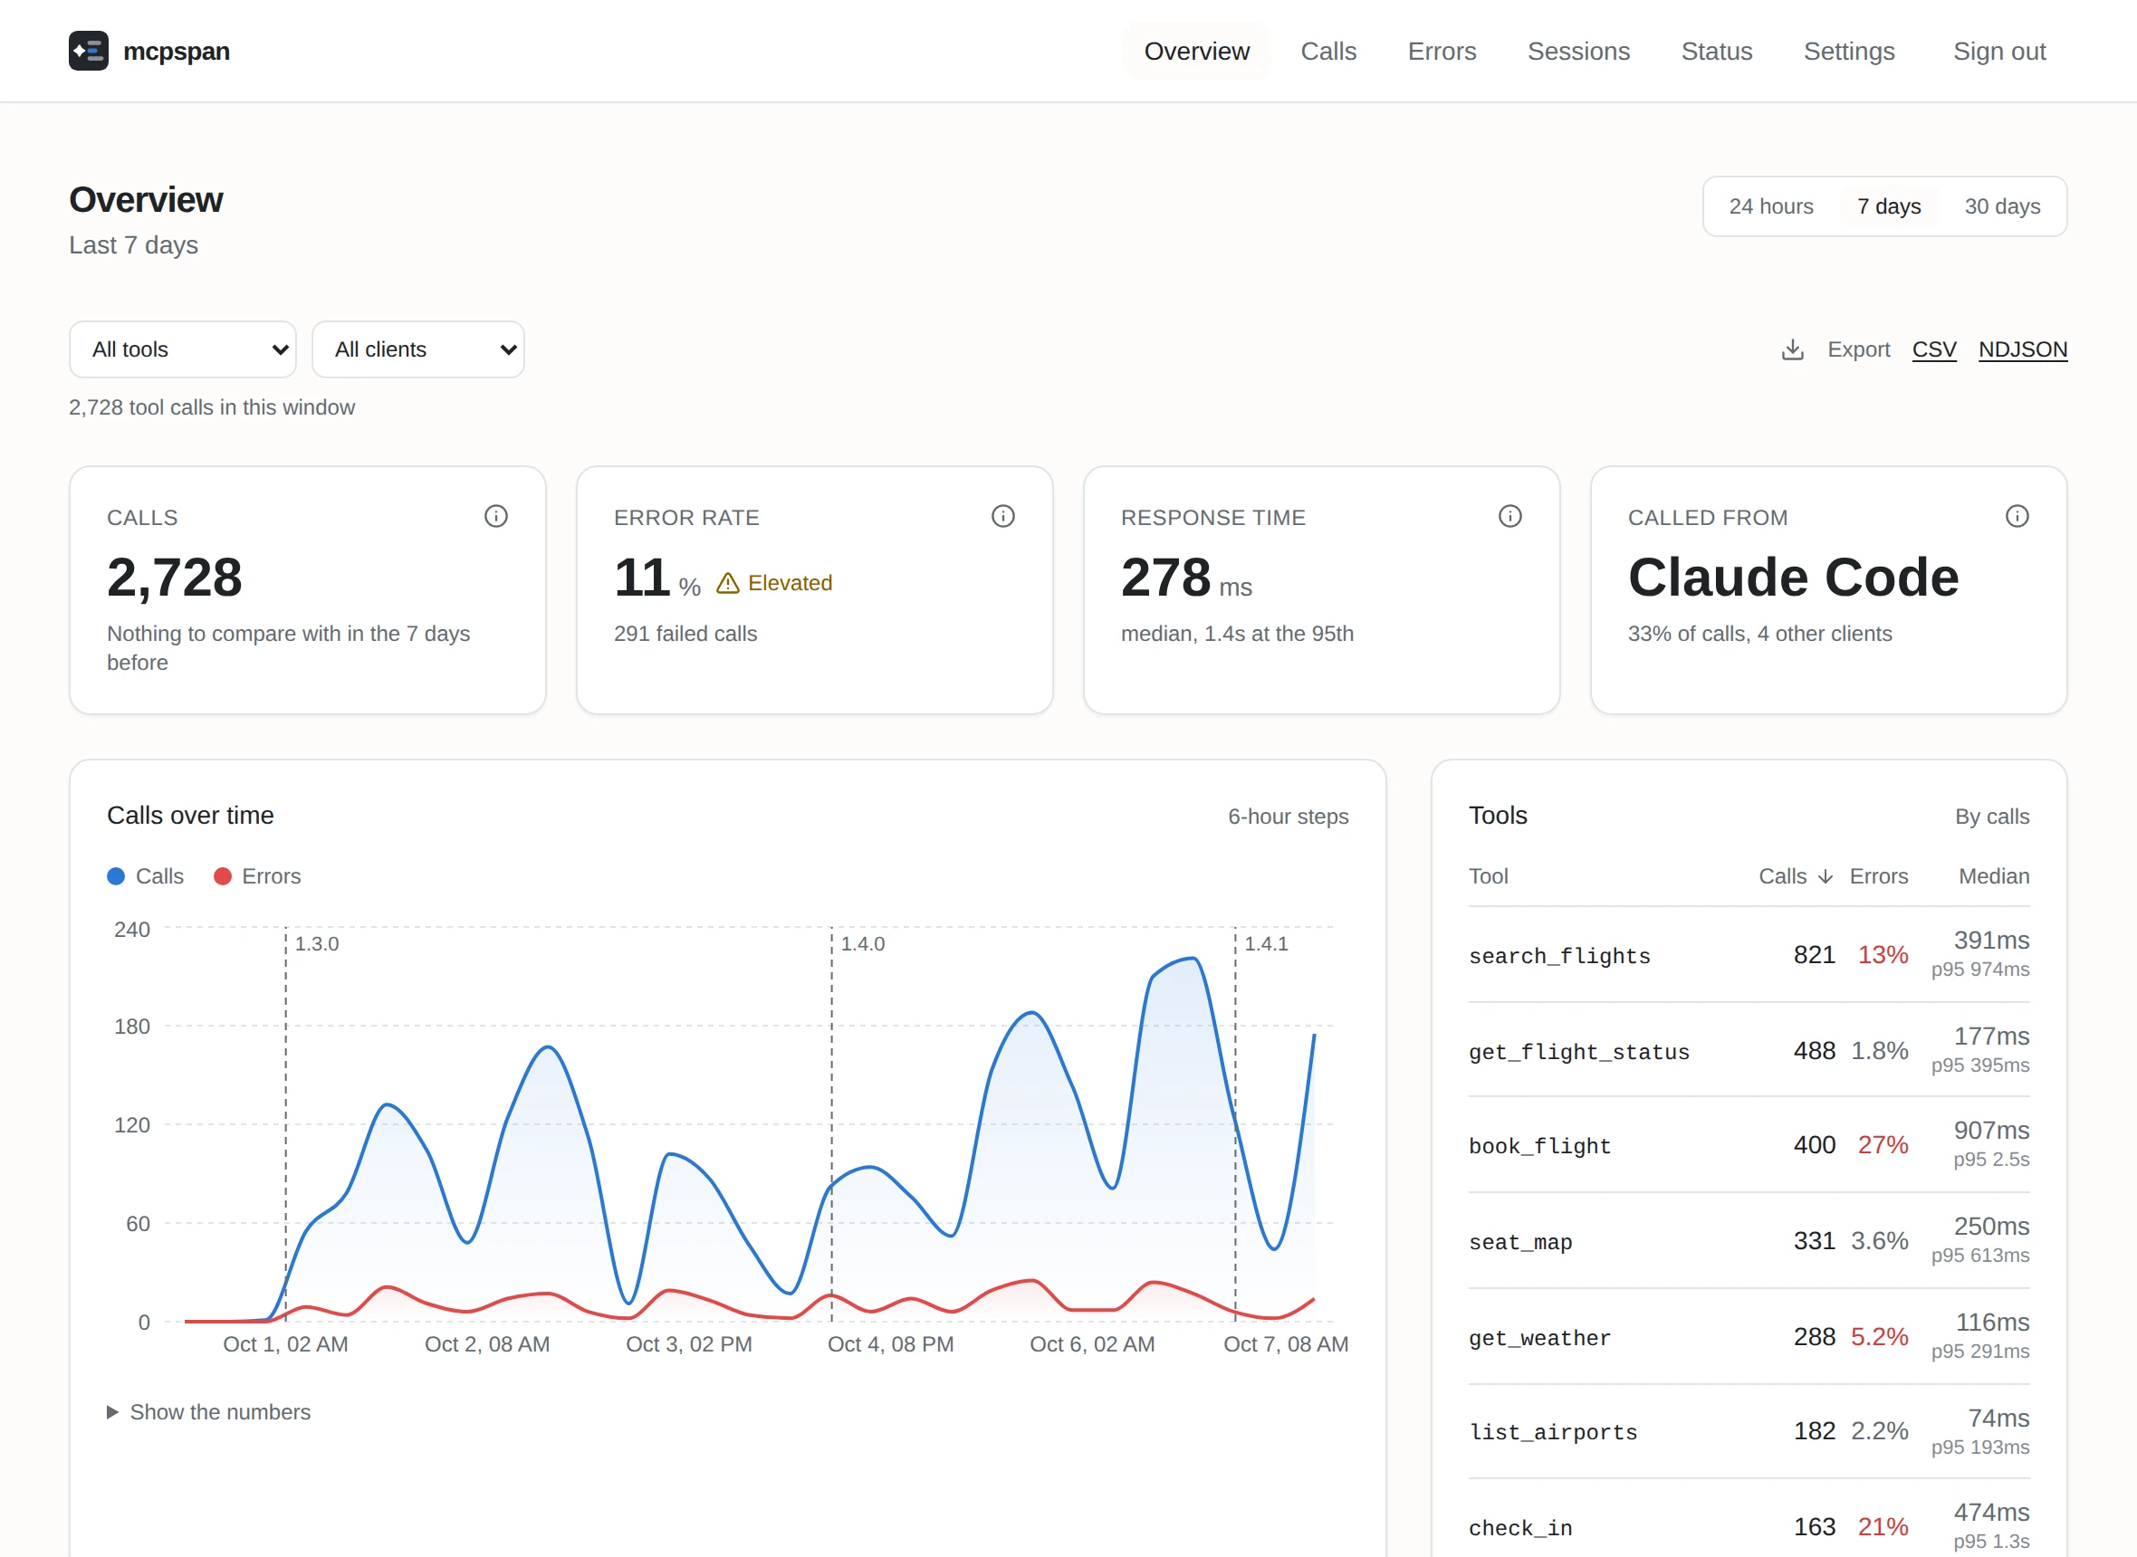Open info icon on the Response Time card
The image size is (2137, 1557).
point(1510,516)
